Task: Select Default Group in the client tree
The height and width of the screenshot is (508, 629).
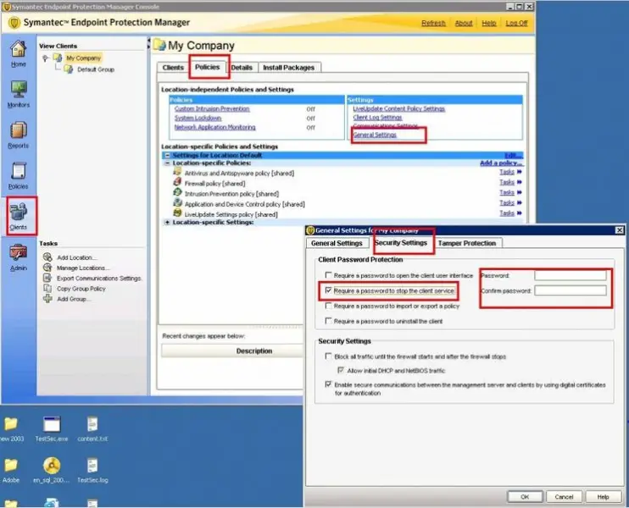Action: pyautogui.click(x=96, y=69)
